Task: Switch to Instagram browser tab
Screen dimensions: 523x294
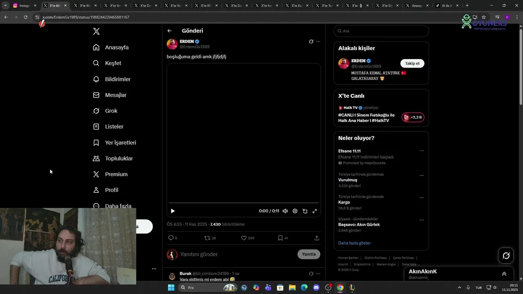Action: [x=25, y=6]
